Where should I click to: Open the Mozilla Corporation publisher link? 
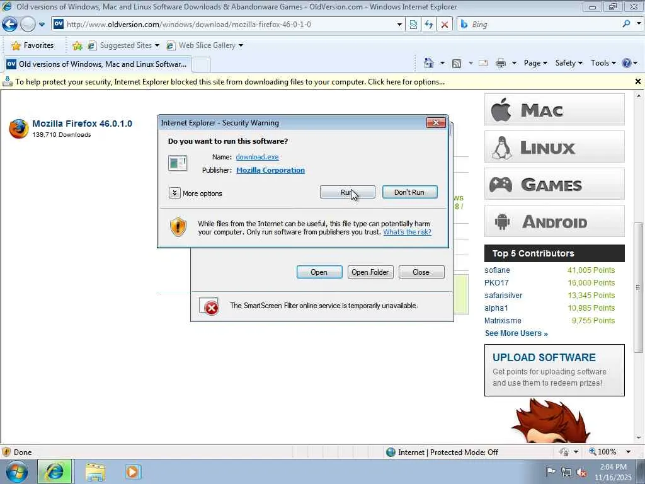[270, 170]
